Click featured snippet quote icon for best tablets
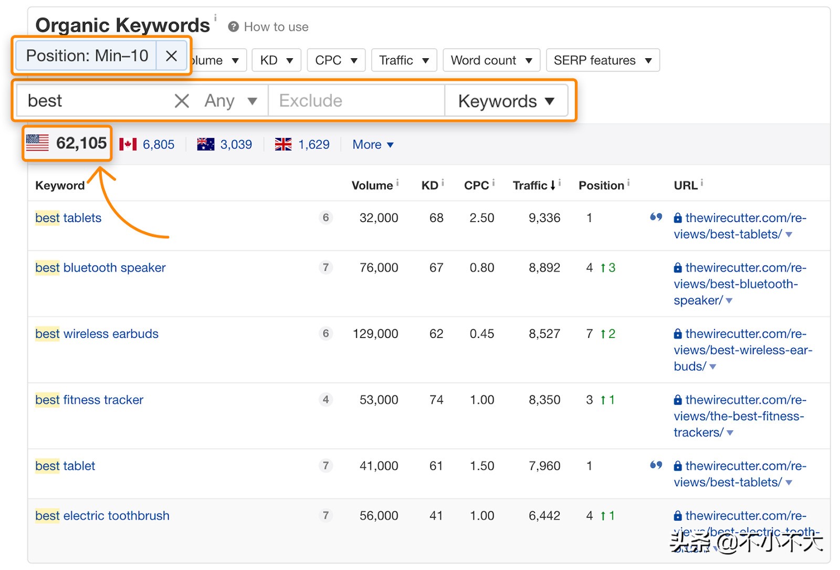Viewport: 840px width, 570px height. coord(656,217)
